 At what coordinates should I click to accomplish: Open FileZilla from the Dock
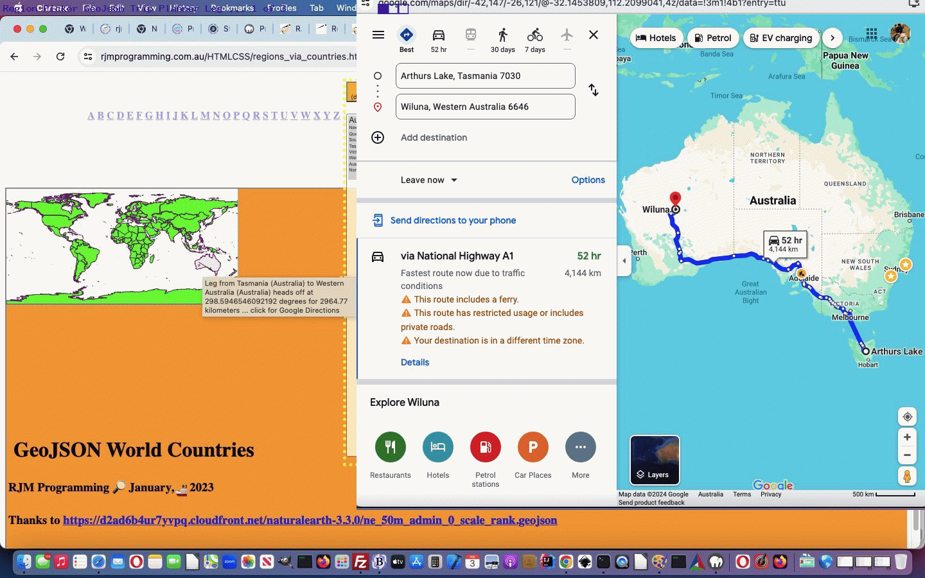pos(360,562)
